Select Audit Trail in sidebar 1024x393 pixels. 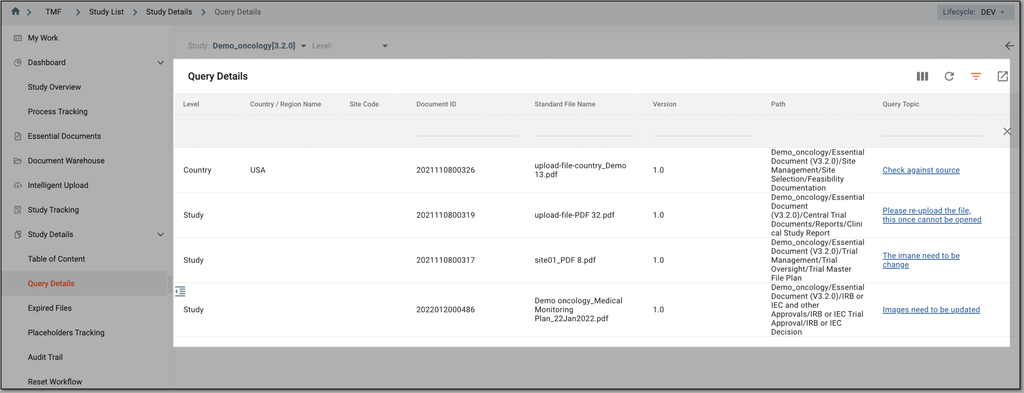45,357
